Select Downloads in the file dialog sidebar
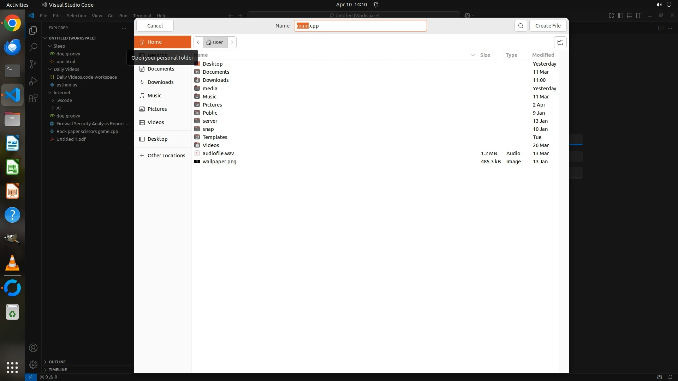 coord(160,82)
